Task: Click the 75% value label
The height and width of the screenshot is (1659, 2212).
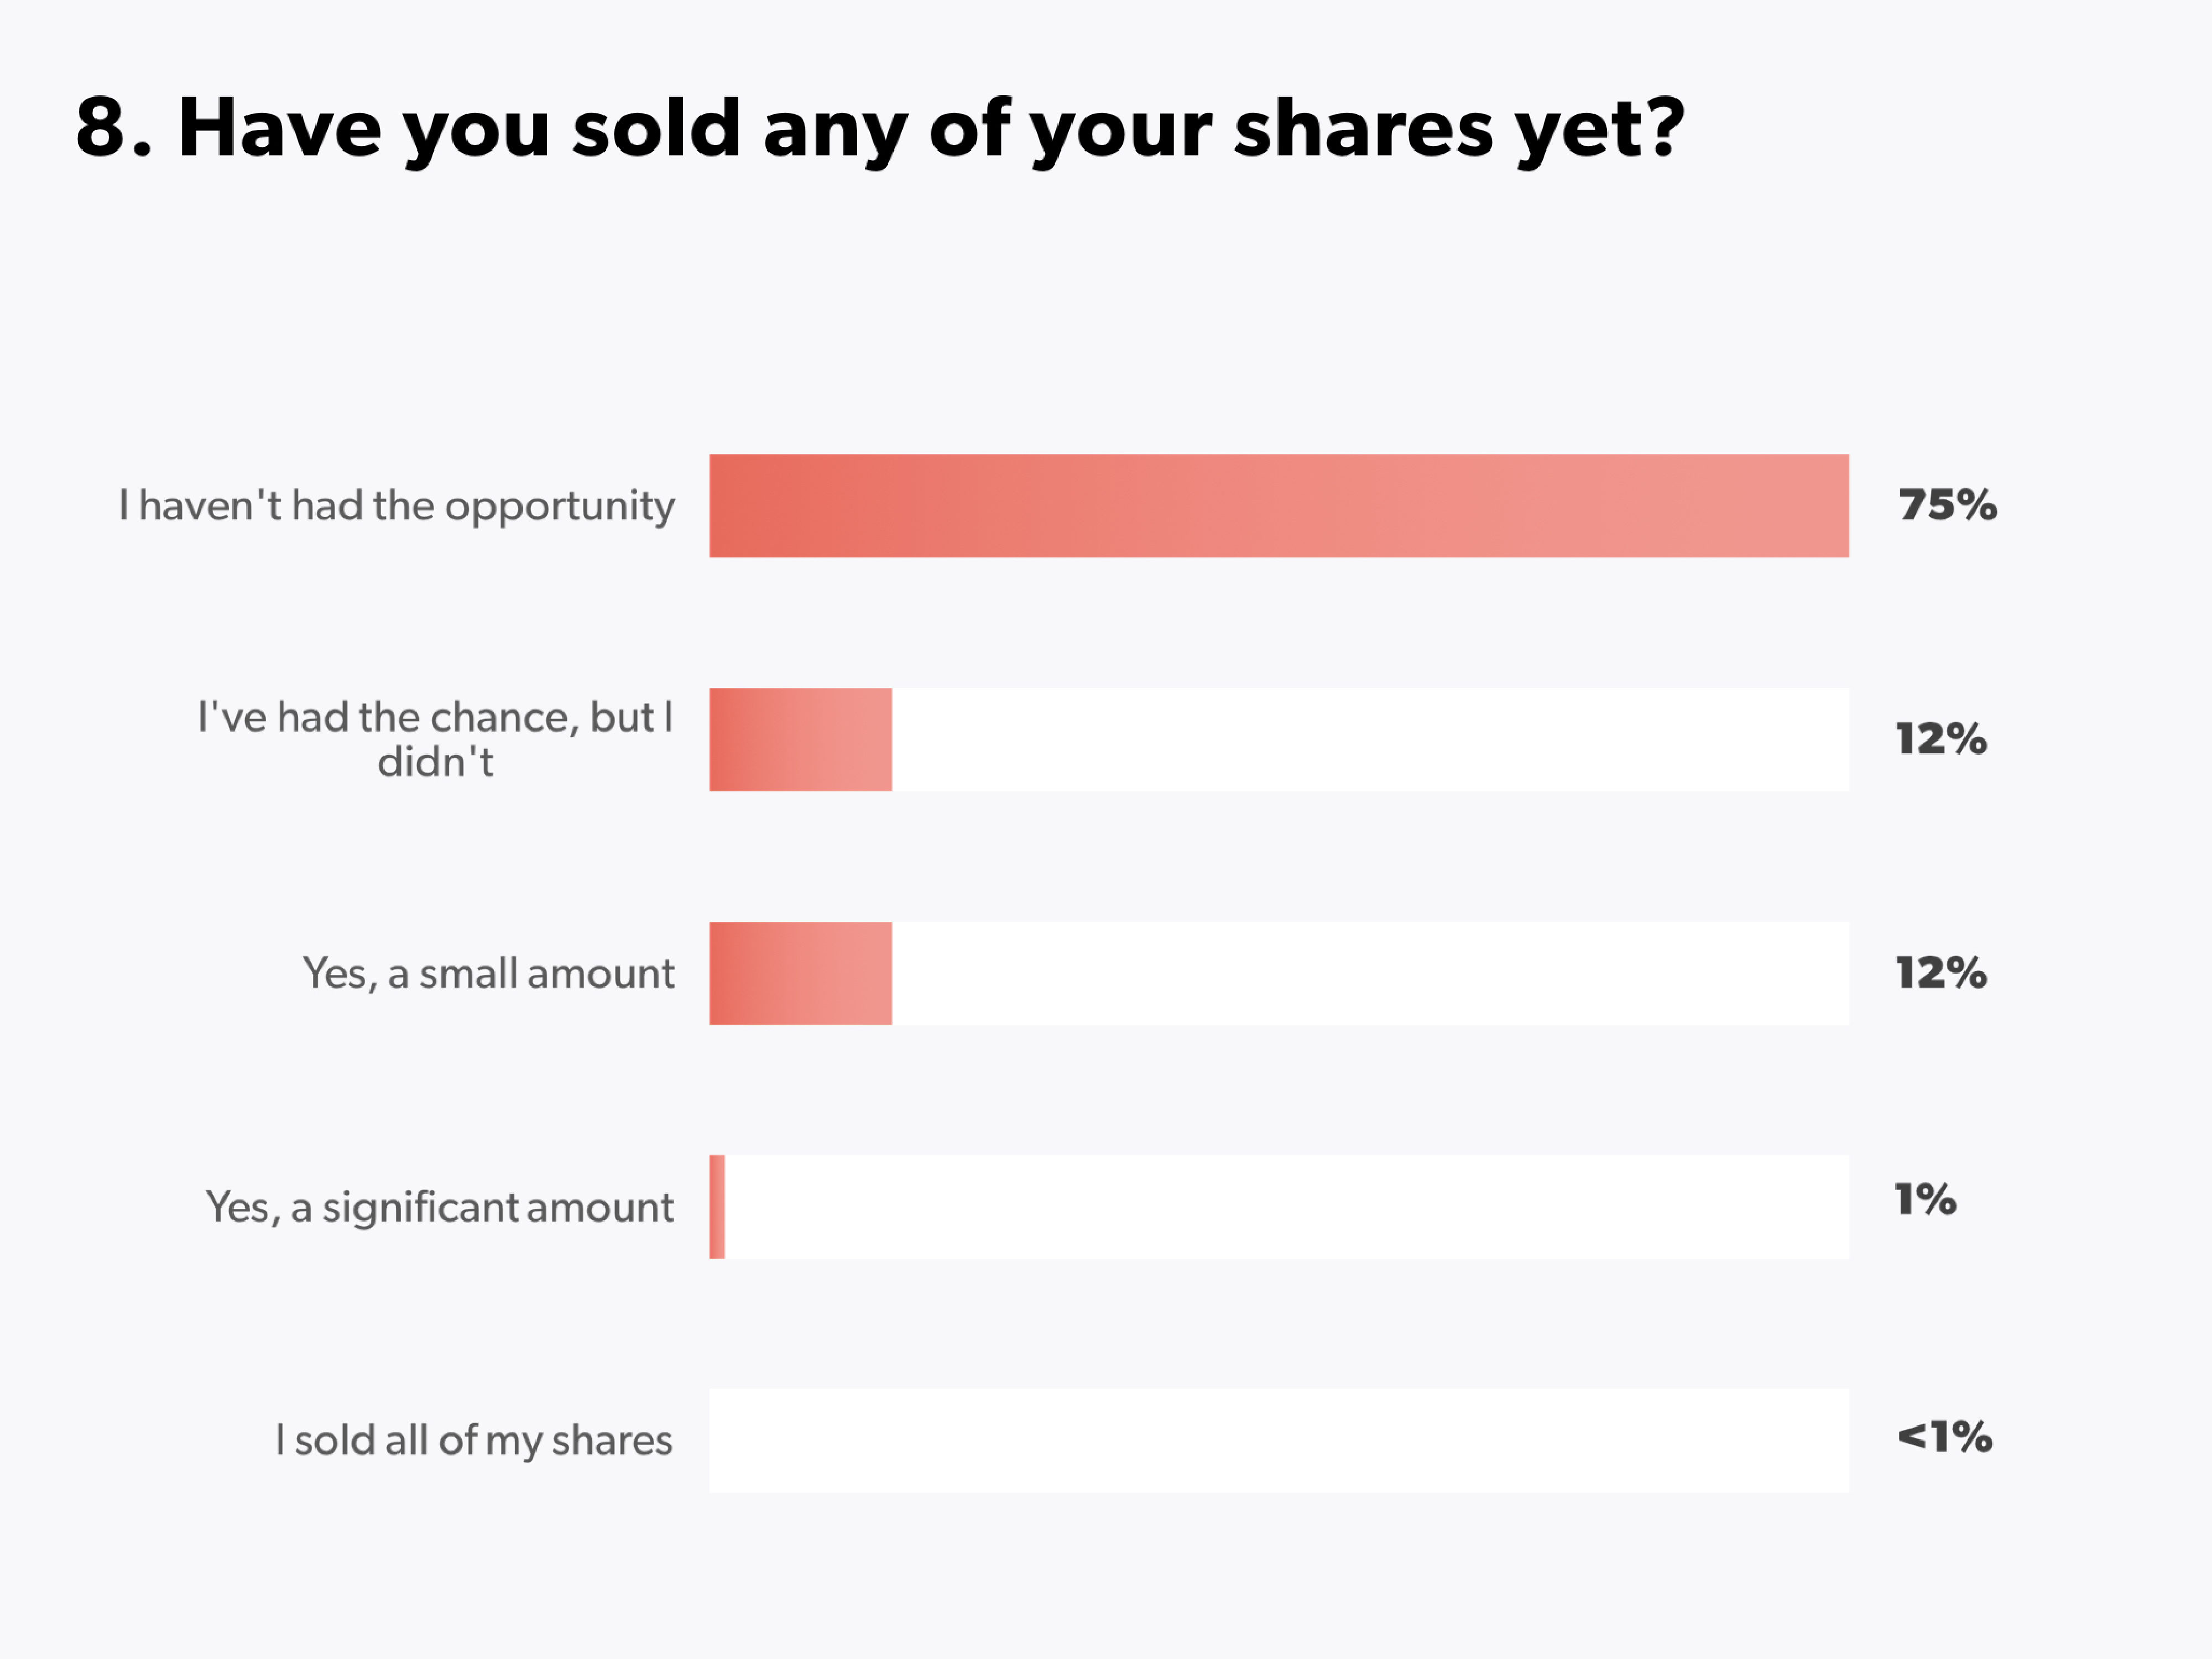Action: [x=1947, y=505]
